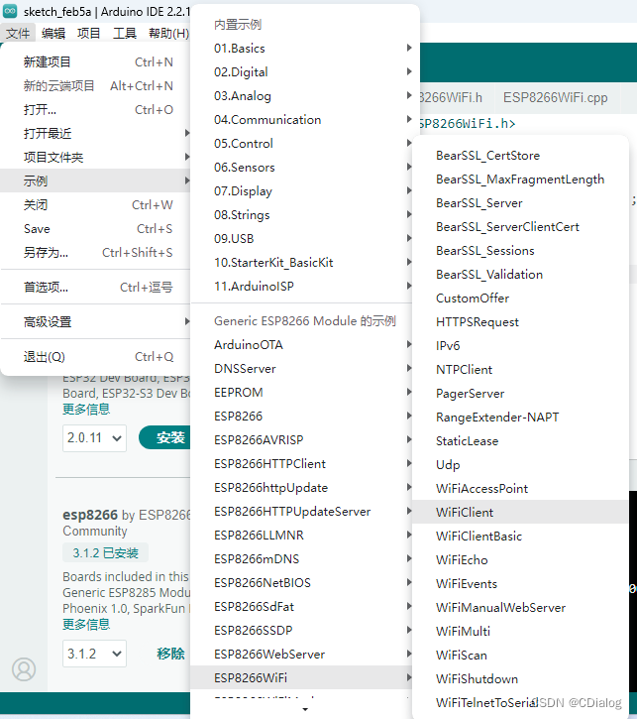
Task: Open the 编辑 menu
Action: [53, 33]
